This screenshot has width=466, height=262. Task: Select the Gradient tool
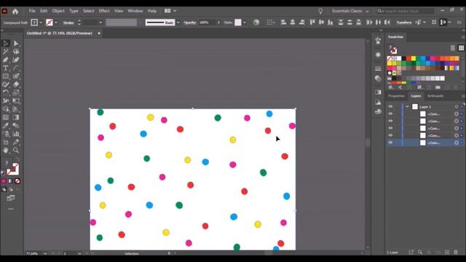click(x=16, y=117)
